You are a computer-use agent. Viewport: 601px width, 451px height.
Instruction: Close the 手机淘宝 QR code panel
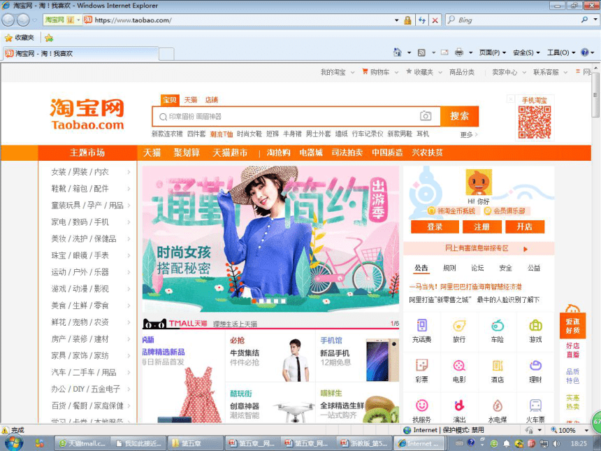(x=511, y=99)
